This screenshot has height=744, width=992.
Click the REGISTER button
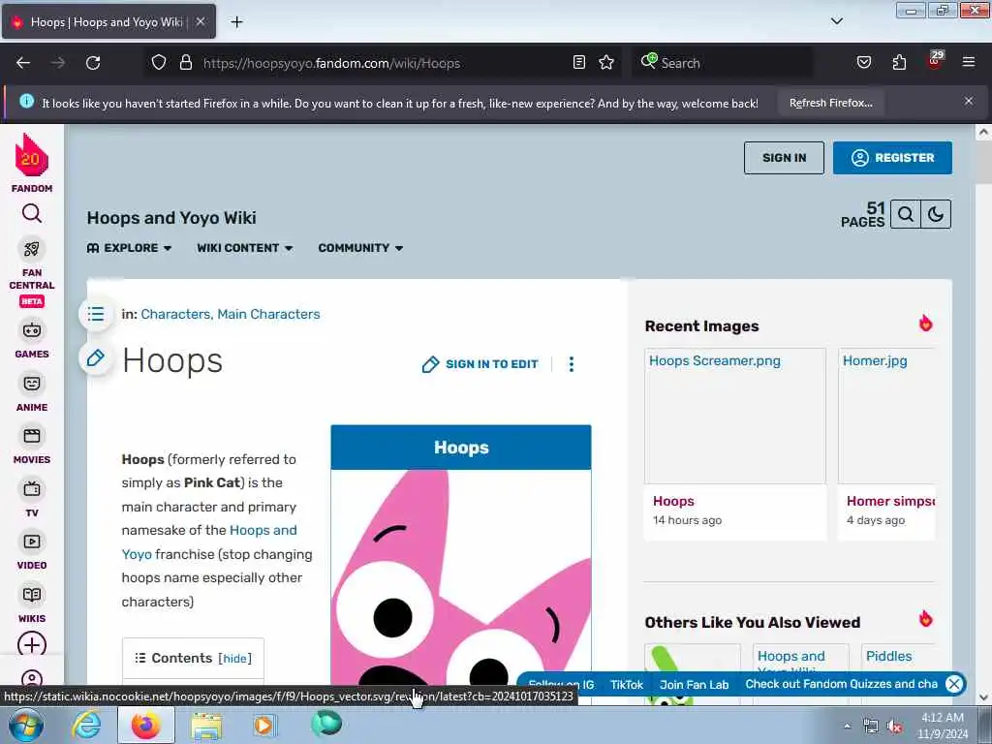pyautogui.click(x=892, y=158)
